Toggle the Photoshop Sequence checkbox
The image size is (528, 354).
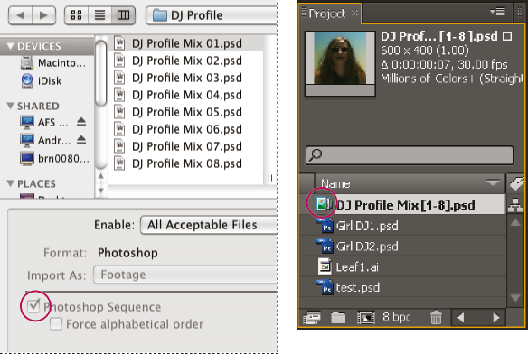point(33,305)
